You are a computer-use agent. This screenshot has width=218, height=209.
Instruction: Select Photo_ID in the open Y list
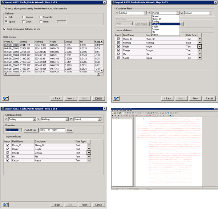166,19
